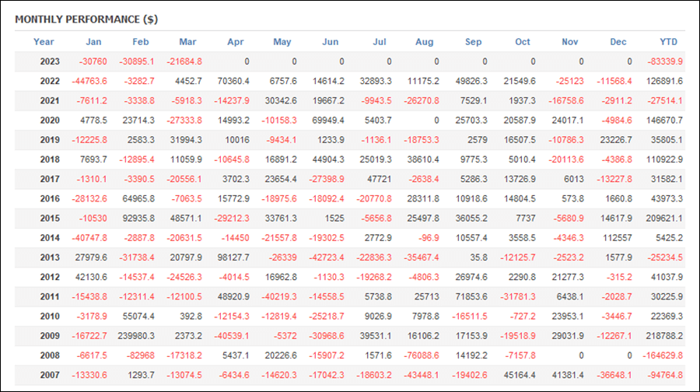Select the 112557 value for Dec 2014
Image resolution: width=700 pixels, height=392 pixels.
click(x=618, y=238)
